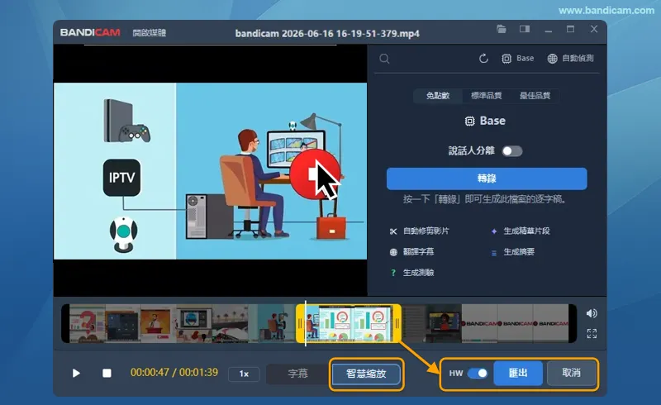Screen dimensions: 661x405
Task: Click the volume speaker icon
Action: click(x=592, y=313)
